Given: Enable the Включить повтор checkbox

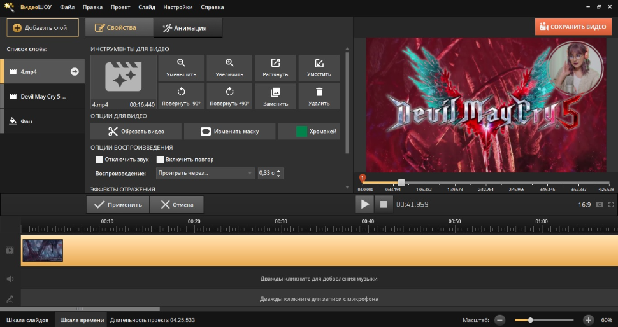Looking at the screenshot, I should pos(160,160).
